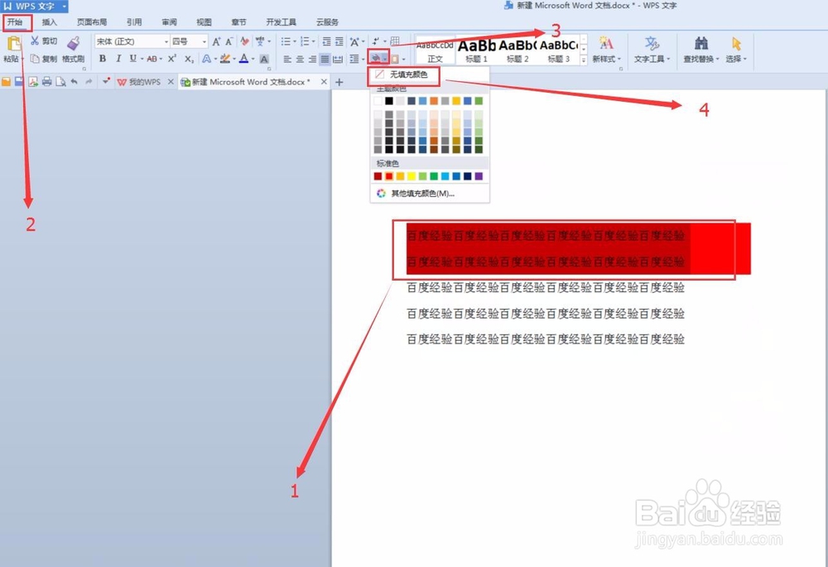Pick the purple standard color swatch
Viewport: 828px width, 567px height.
[479, 176]
